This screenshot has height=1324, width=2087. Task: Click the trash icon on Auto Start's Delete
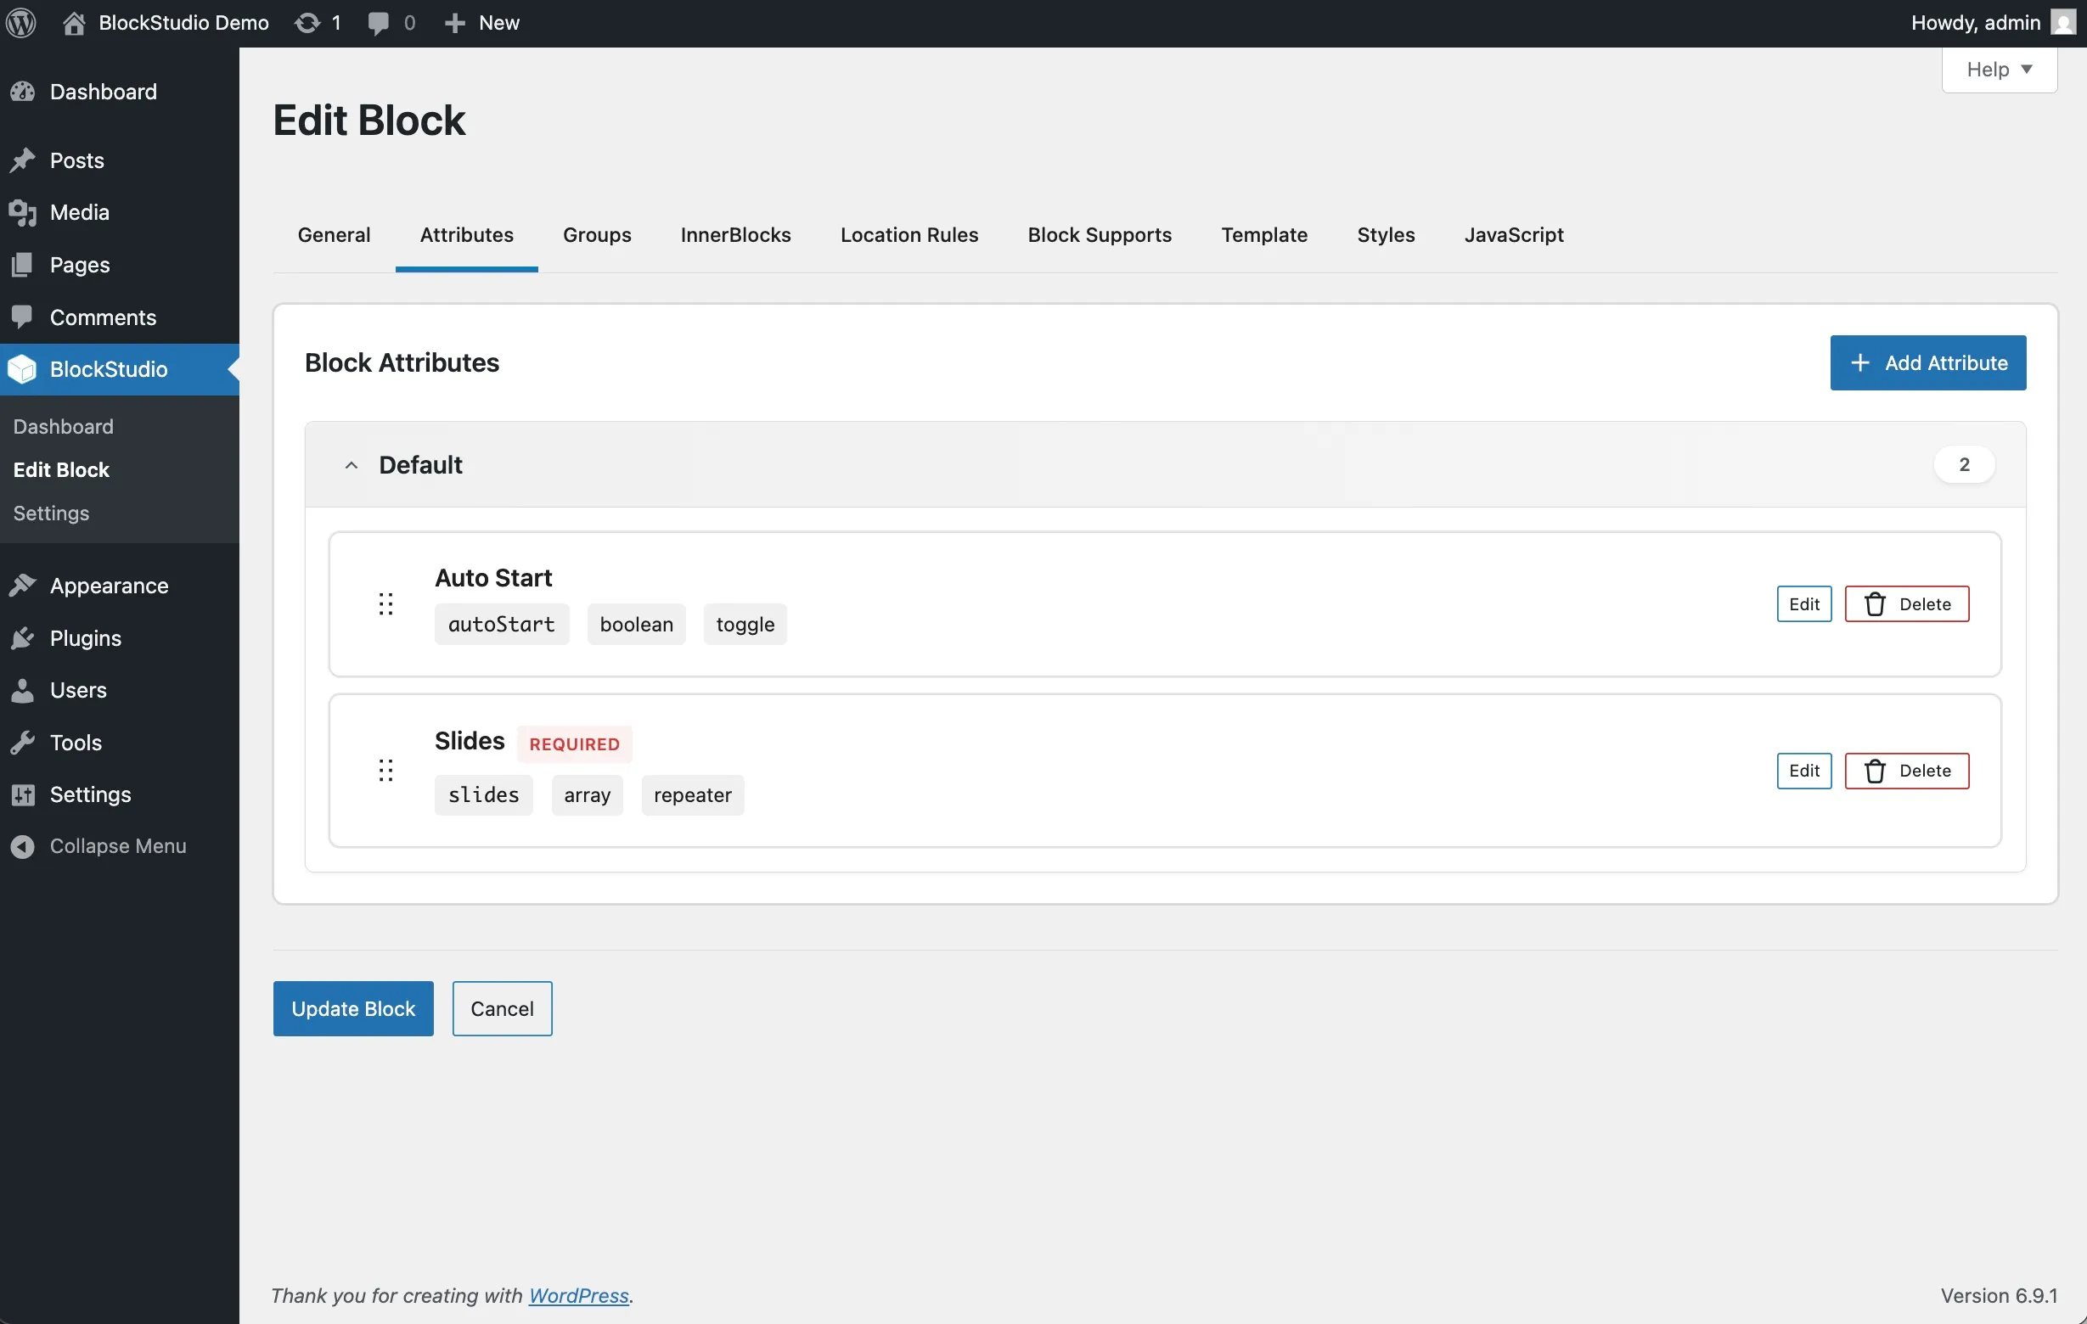click(x=1875, y=604)
